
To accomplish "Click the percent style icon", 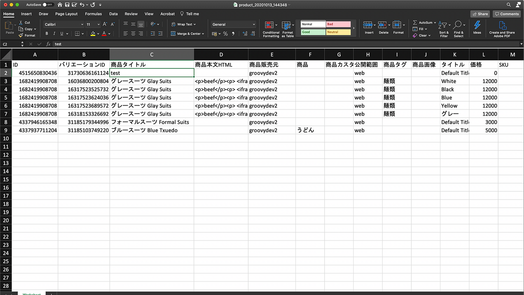I will 225,34.
